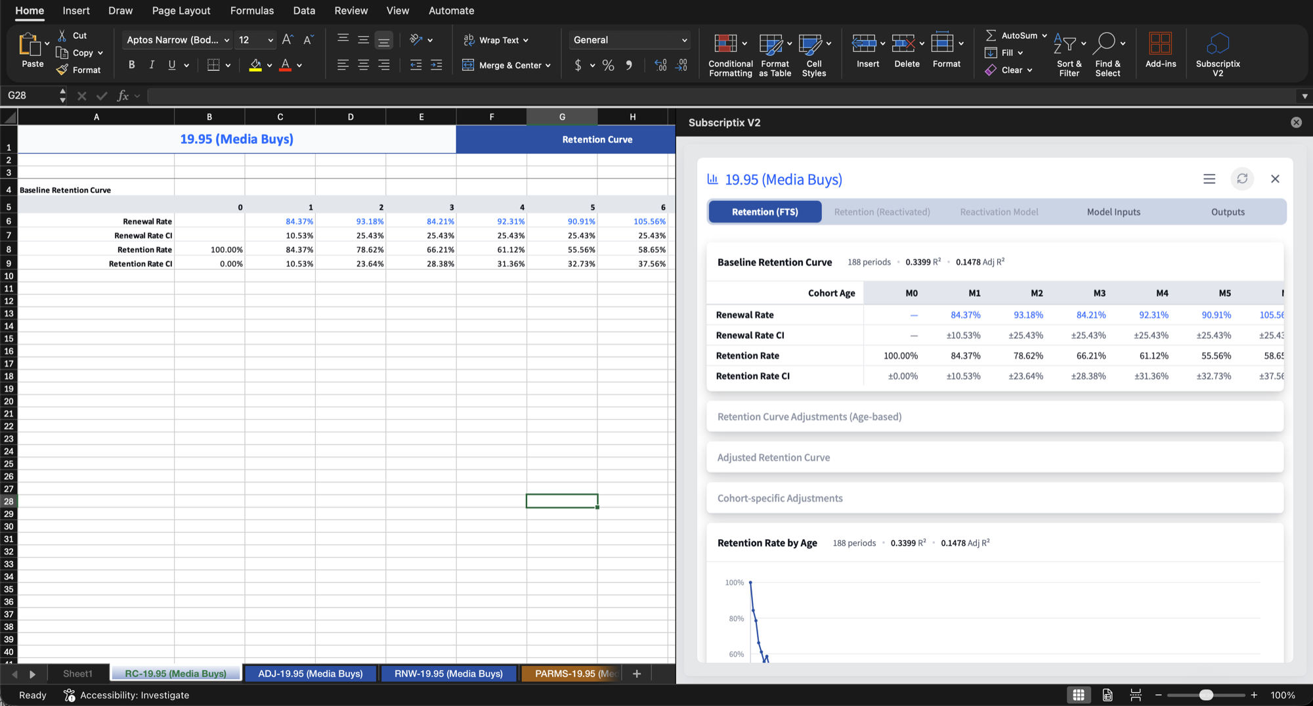The height and width of the screenshot is (706, 1313).
Task: Click the decrease decimal icon
Action: tap(681, 65)
